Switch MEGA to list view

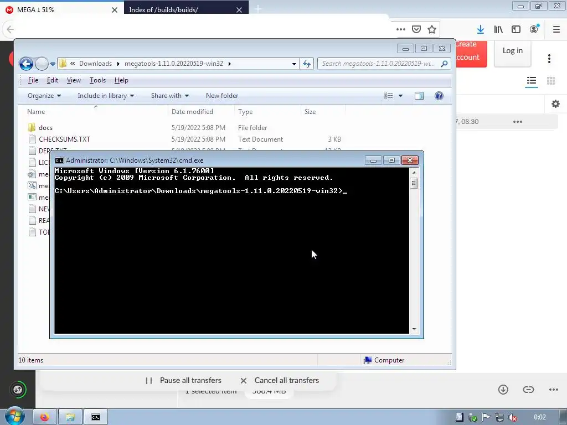point(531,81)
